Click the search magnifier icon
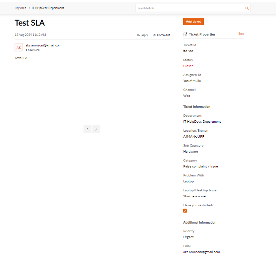 coord(247,8)
